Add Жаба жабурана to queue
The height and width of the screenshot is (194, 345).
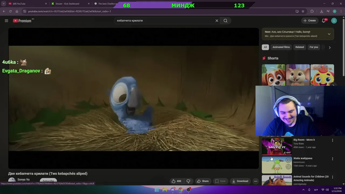click(288, 167)
